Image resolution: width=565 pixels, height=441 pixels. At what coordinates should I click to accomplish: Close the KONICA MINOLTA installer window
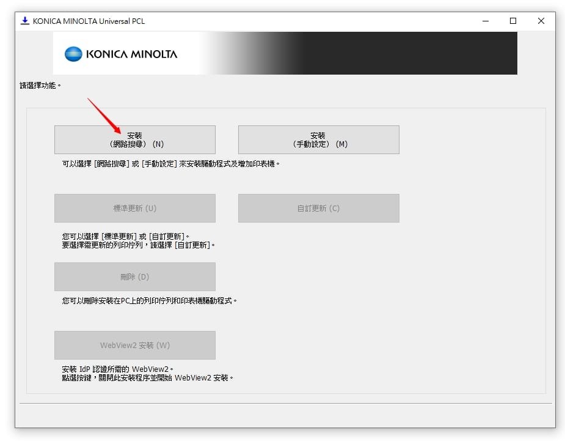tap(541, 21)
